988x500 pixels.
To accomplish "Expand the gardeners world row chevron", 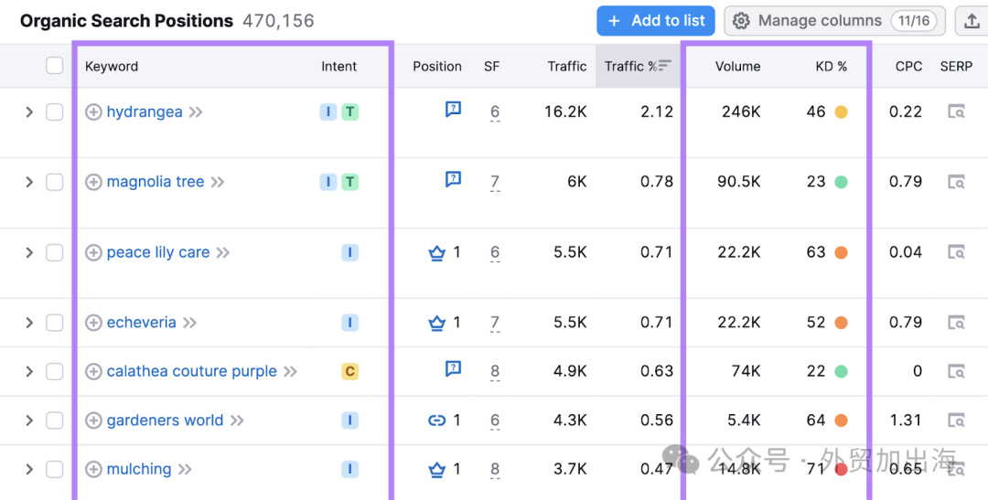I will pyautogui.click(x=29, y=420).
